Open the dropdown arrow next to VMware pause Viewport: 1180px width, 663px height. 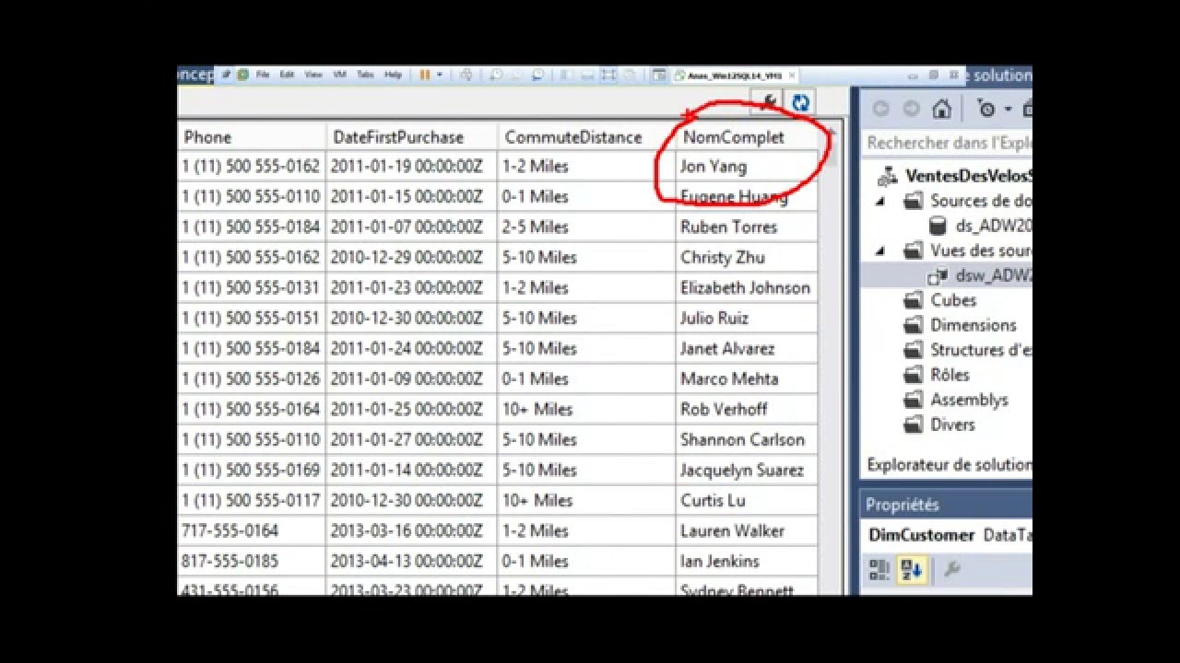pos(440,75)
